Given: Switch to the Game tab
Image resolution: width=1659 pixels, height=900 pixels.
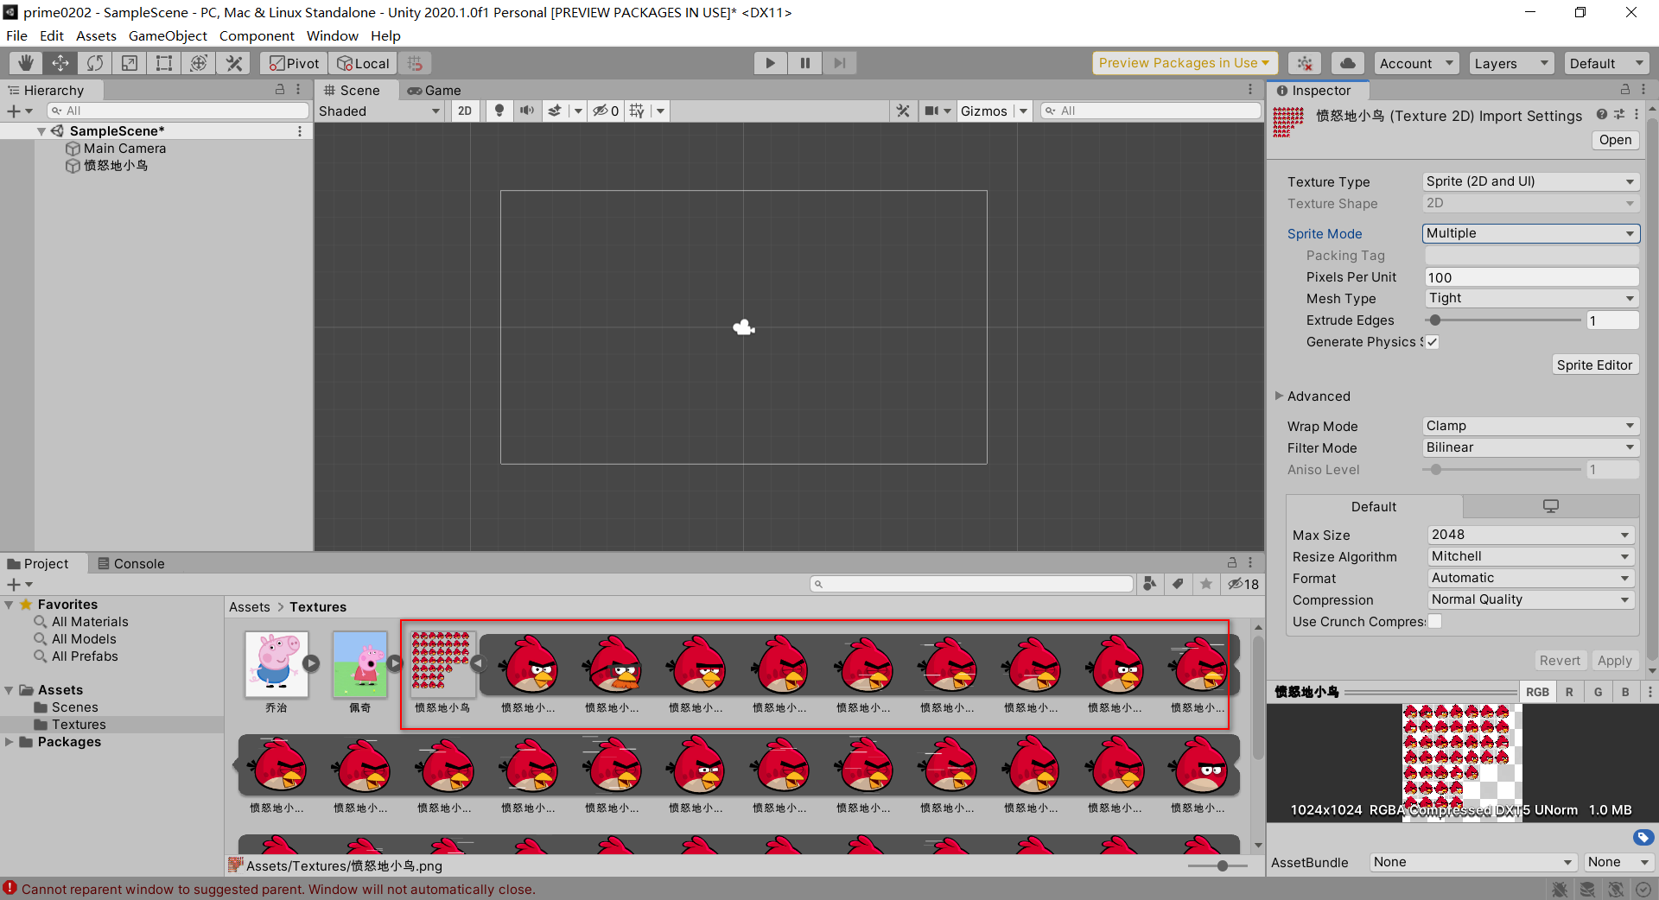Looking at the screenshot, I should pyautogui.click(x=434, y=90).
